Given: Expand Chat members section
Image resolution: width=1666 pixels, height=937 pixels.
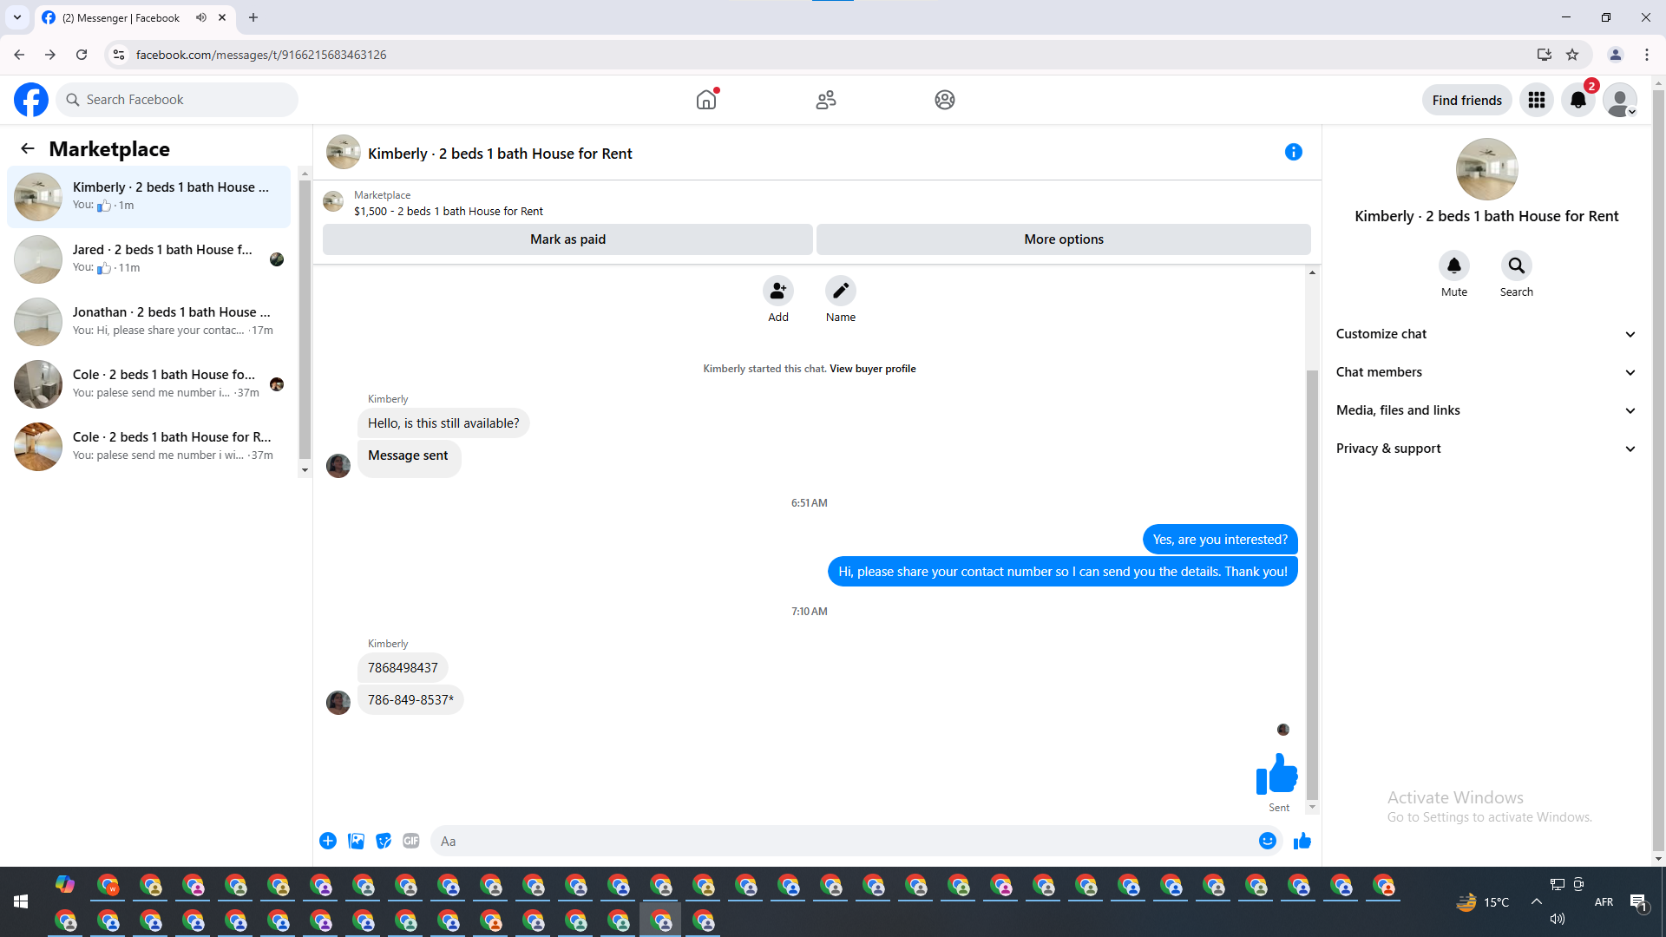Looking at the screenshot, I should click(x=1486, y=372).
